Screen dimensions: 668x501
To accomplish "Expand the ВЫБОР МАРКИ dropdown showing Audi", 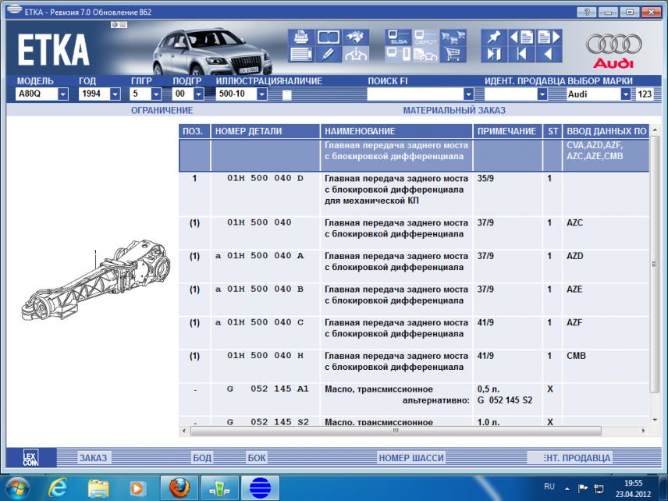I will (625, 94).
